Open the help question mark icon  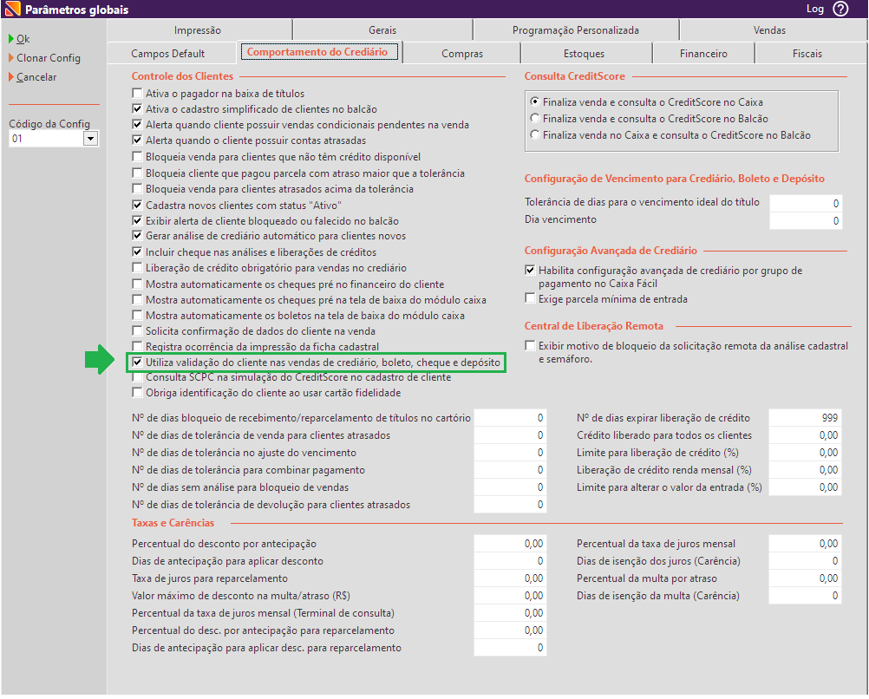(x=840, y=9)
